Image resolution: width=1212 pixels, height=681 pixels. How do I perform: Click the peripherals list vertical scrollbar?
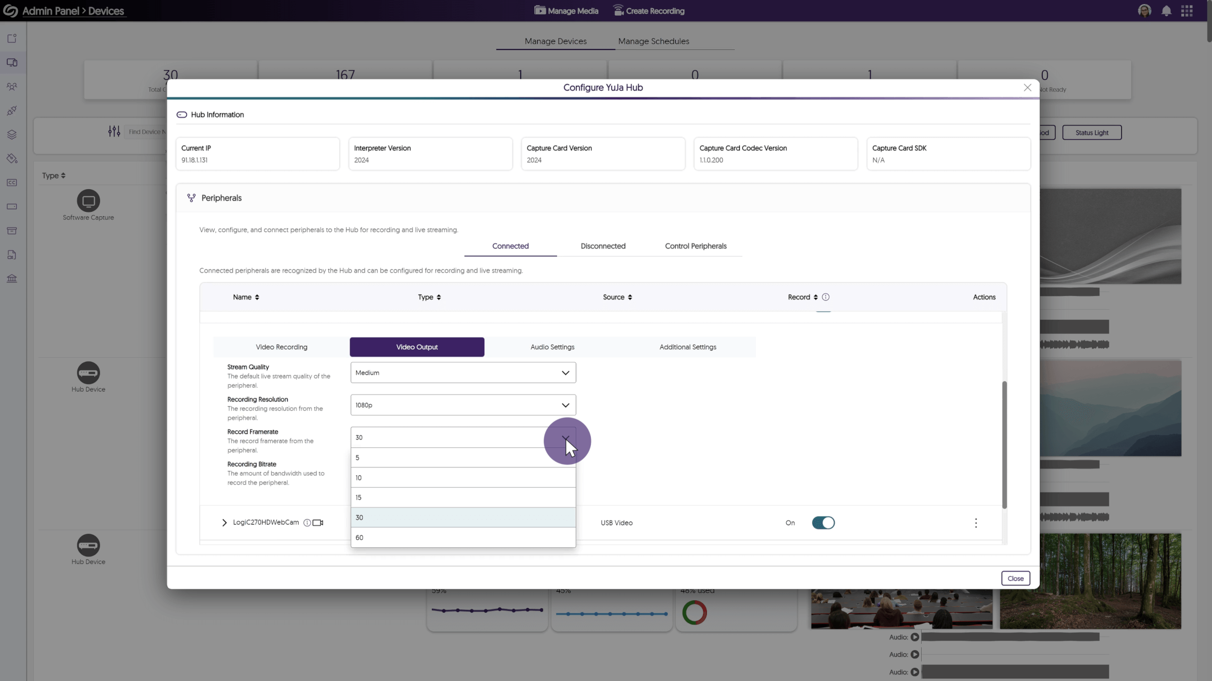(1004, 444)
